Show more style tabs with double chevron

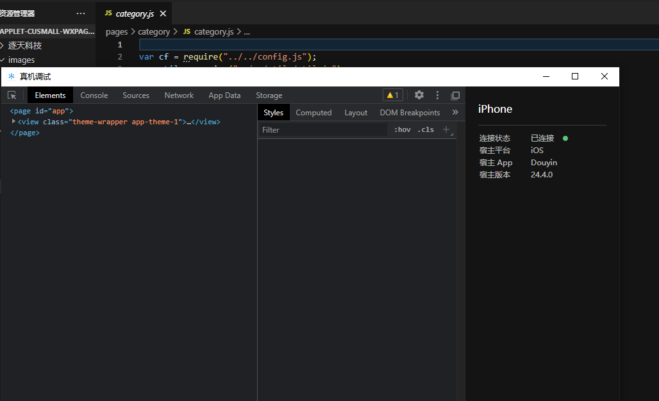pos(455,112)
